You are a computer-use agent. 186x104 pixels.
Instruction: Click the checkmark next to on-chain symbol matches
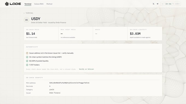pyautogui.click(x=27, y=57)
